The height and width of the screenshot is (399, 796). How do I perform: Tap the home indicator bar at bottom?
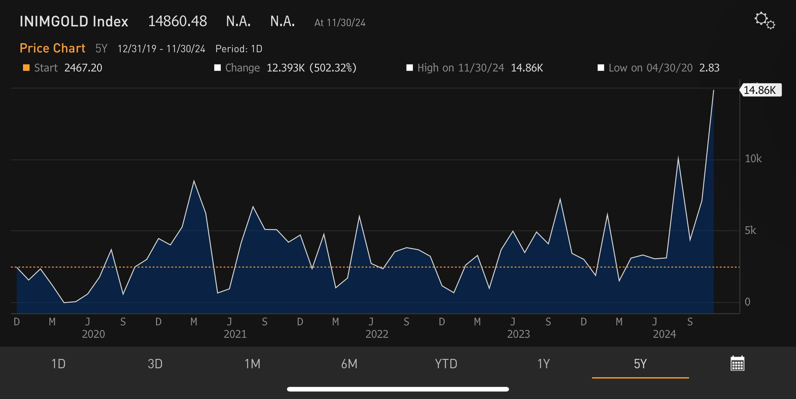tap(398, 389)
